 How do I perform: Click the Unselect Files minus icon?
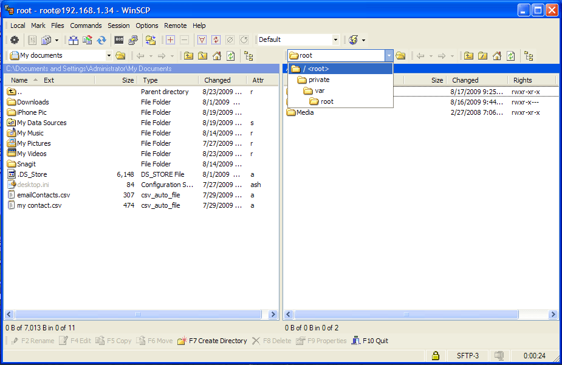pyautogui.click(x=184, y=39)
